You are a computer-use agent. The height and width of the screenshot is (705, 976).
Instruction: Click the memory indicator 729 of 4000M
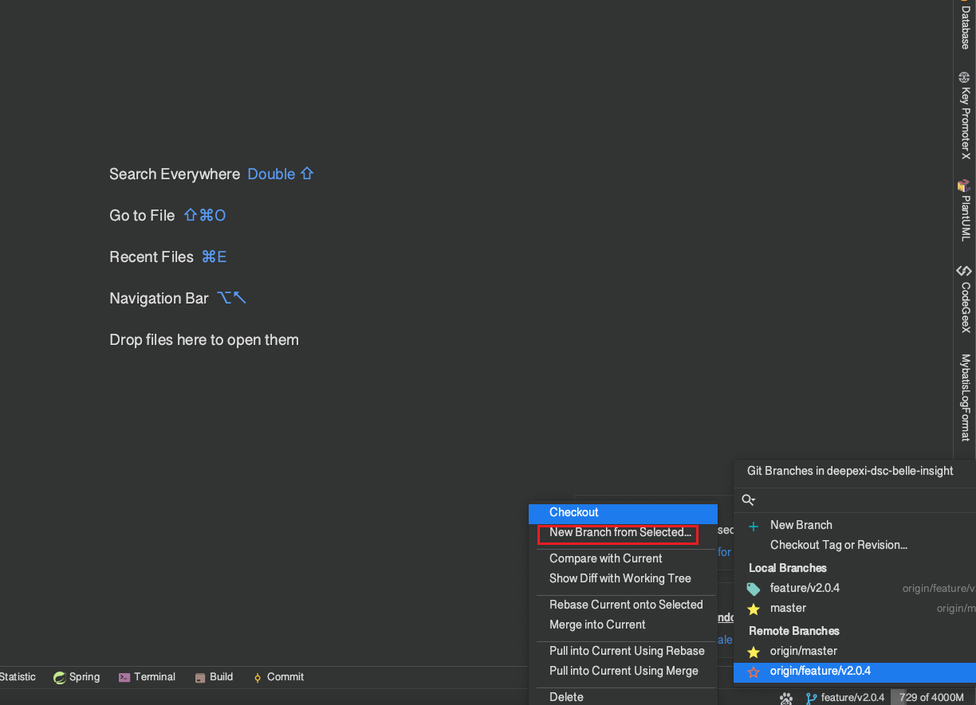(x=931, y=698)
